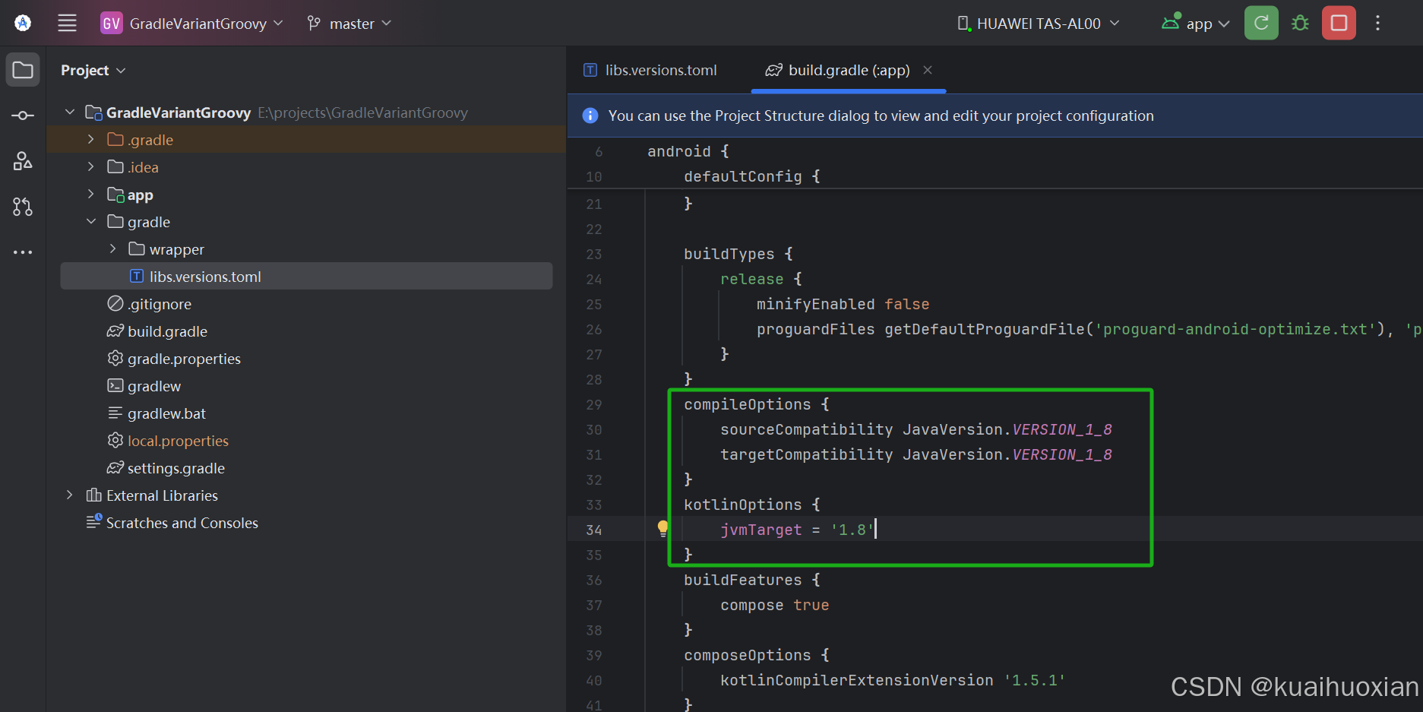1423x712 pixels.
Task: Collapse the gradle folder in Project tree
Action: click(x=91, y=221)
